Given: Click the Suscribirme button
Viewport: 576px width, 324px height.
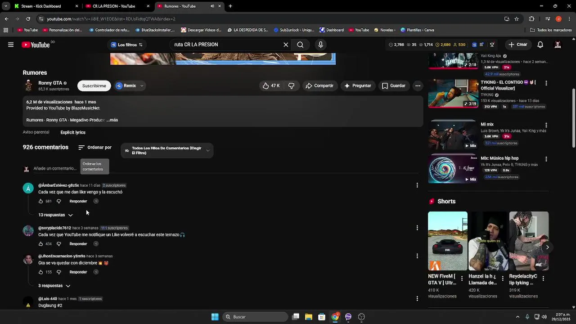Looking at the screenshot, I should (94, 85).
